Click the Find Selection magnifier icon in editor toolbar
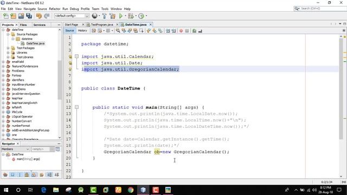Image resolution: width=347 pixels, height=195 pixels. pos(118,31)
